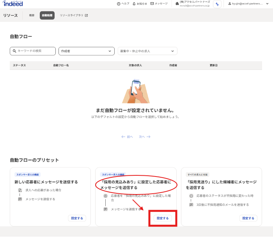273x239 pixels.
Task: Click 設定する for 採用の見込みあり preset
Action: click(x=163, y=218)
